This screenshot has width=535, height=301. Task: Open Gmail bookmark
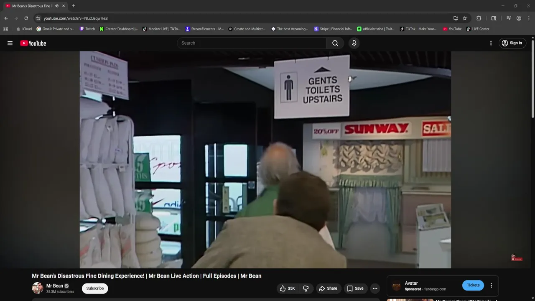click(55, 29)
